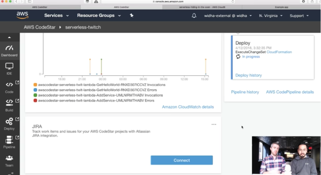This screenshot has width=321, height=175.
Task: Click the JIRA tile heading
Action: pyautogui.click(x=37, y=127)
